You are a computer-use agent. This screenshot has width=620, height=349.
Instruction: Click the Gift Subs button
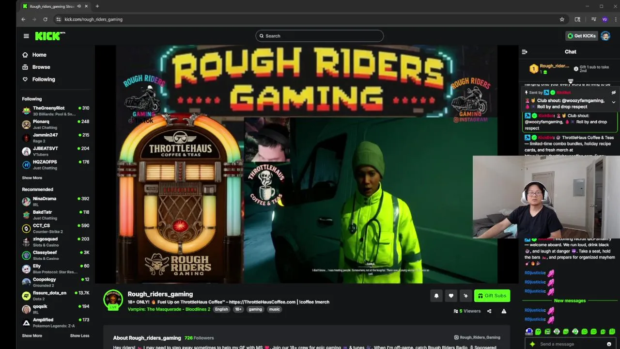pos(492,296)
